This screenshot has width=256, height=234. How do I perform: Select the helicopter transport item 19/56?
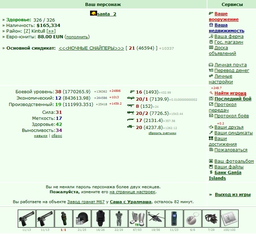156,219
